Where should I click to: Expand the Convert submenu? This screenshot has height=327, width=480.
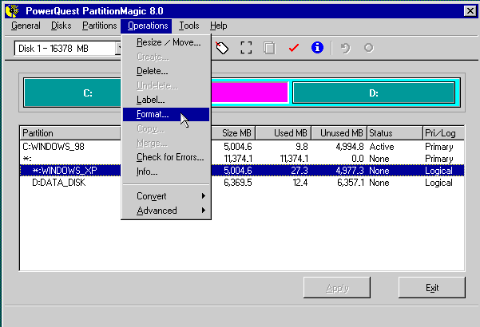pyautogui.click(x=166, y=196)
